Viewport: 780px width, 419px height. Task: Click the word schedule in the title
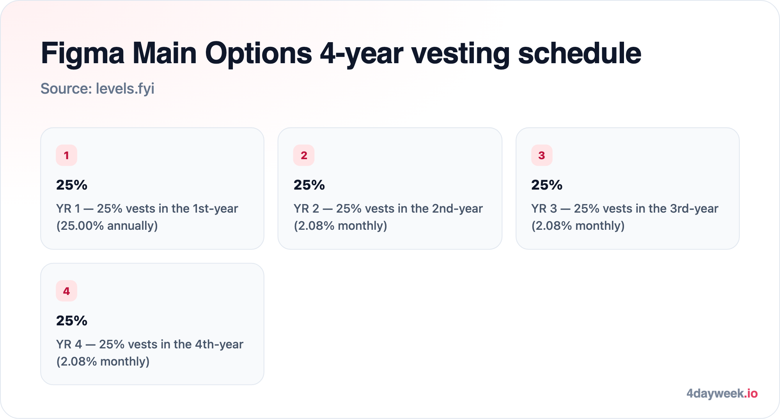click(x=580, y=53)
